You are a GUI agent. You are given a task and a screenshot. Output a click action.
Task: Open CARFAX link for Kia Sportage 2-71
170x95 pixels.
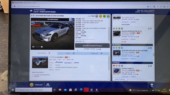(133, 39)
